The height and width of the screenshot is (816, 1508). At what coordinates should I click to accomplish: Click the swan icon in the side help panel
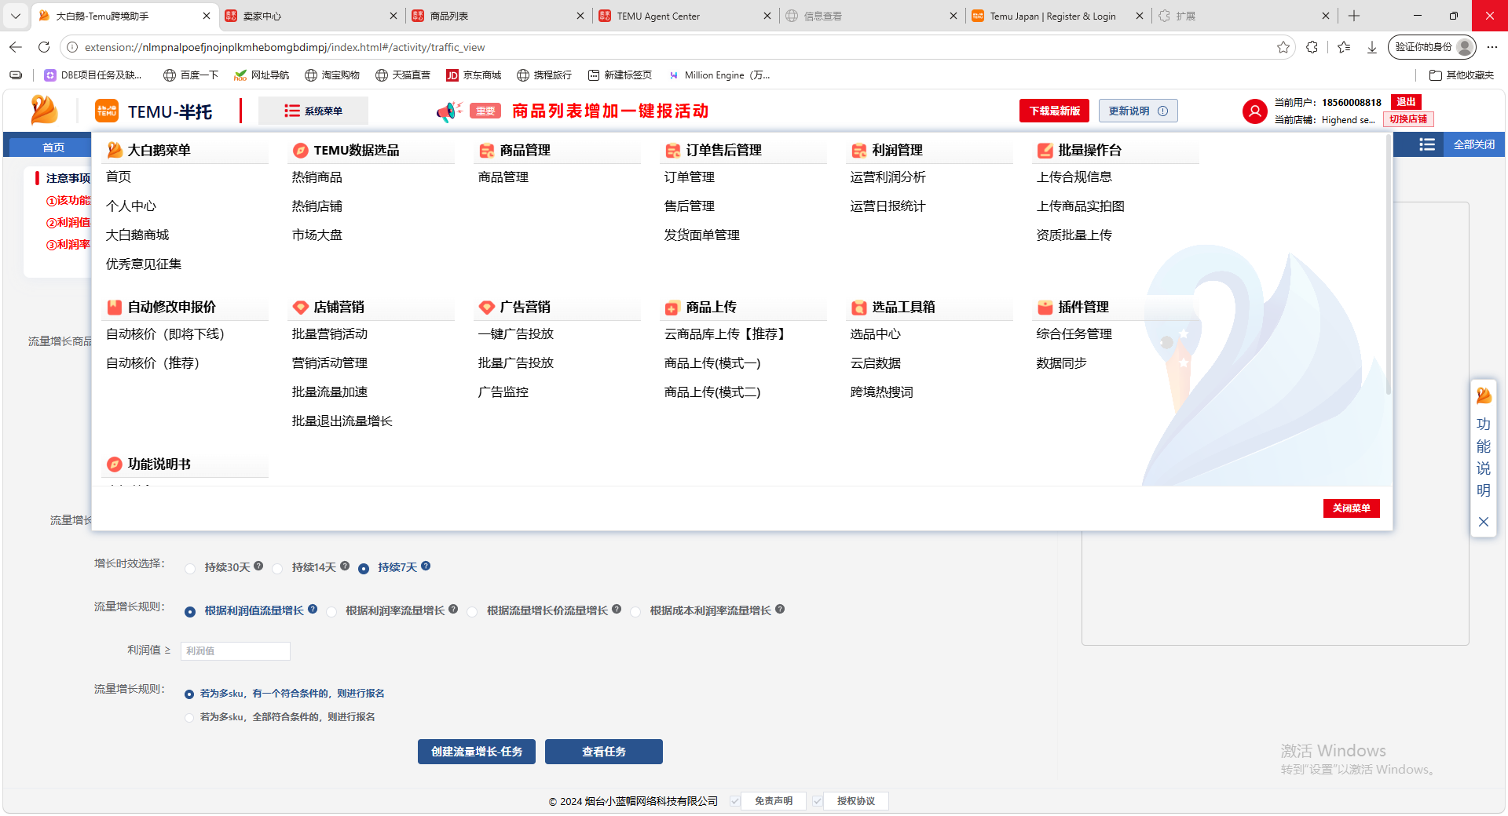pos(1484,395)
